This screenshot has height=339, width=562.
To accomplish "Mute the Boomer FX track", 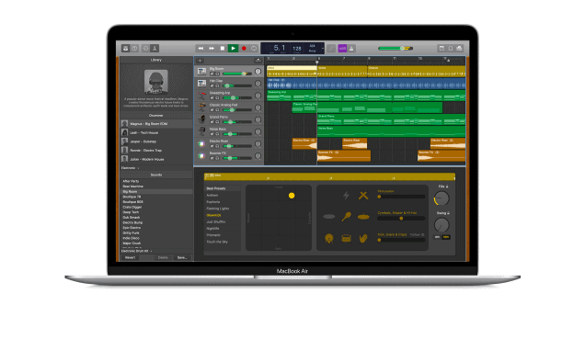I will (212, 158).
